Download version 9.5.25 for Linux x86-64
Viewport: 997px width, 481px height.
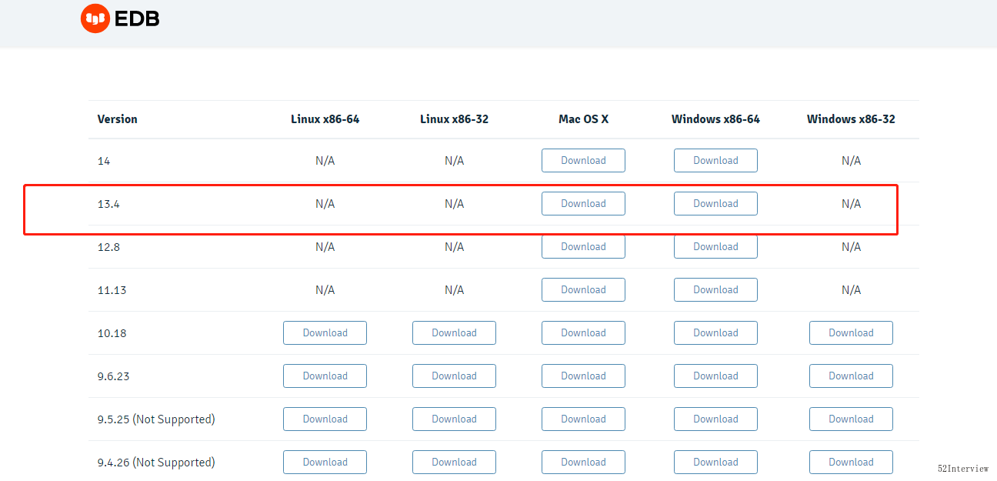[x=325, y=419]
